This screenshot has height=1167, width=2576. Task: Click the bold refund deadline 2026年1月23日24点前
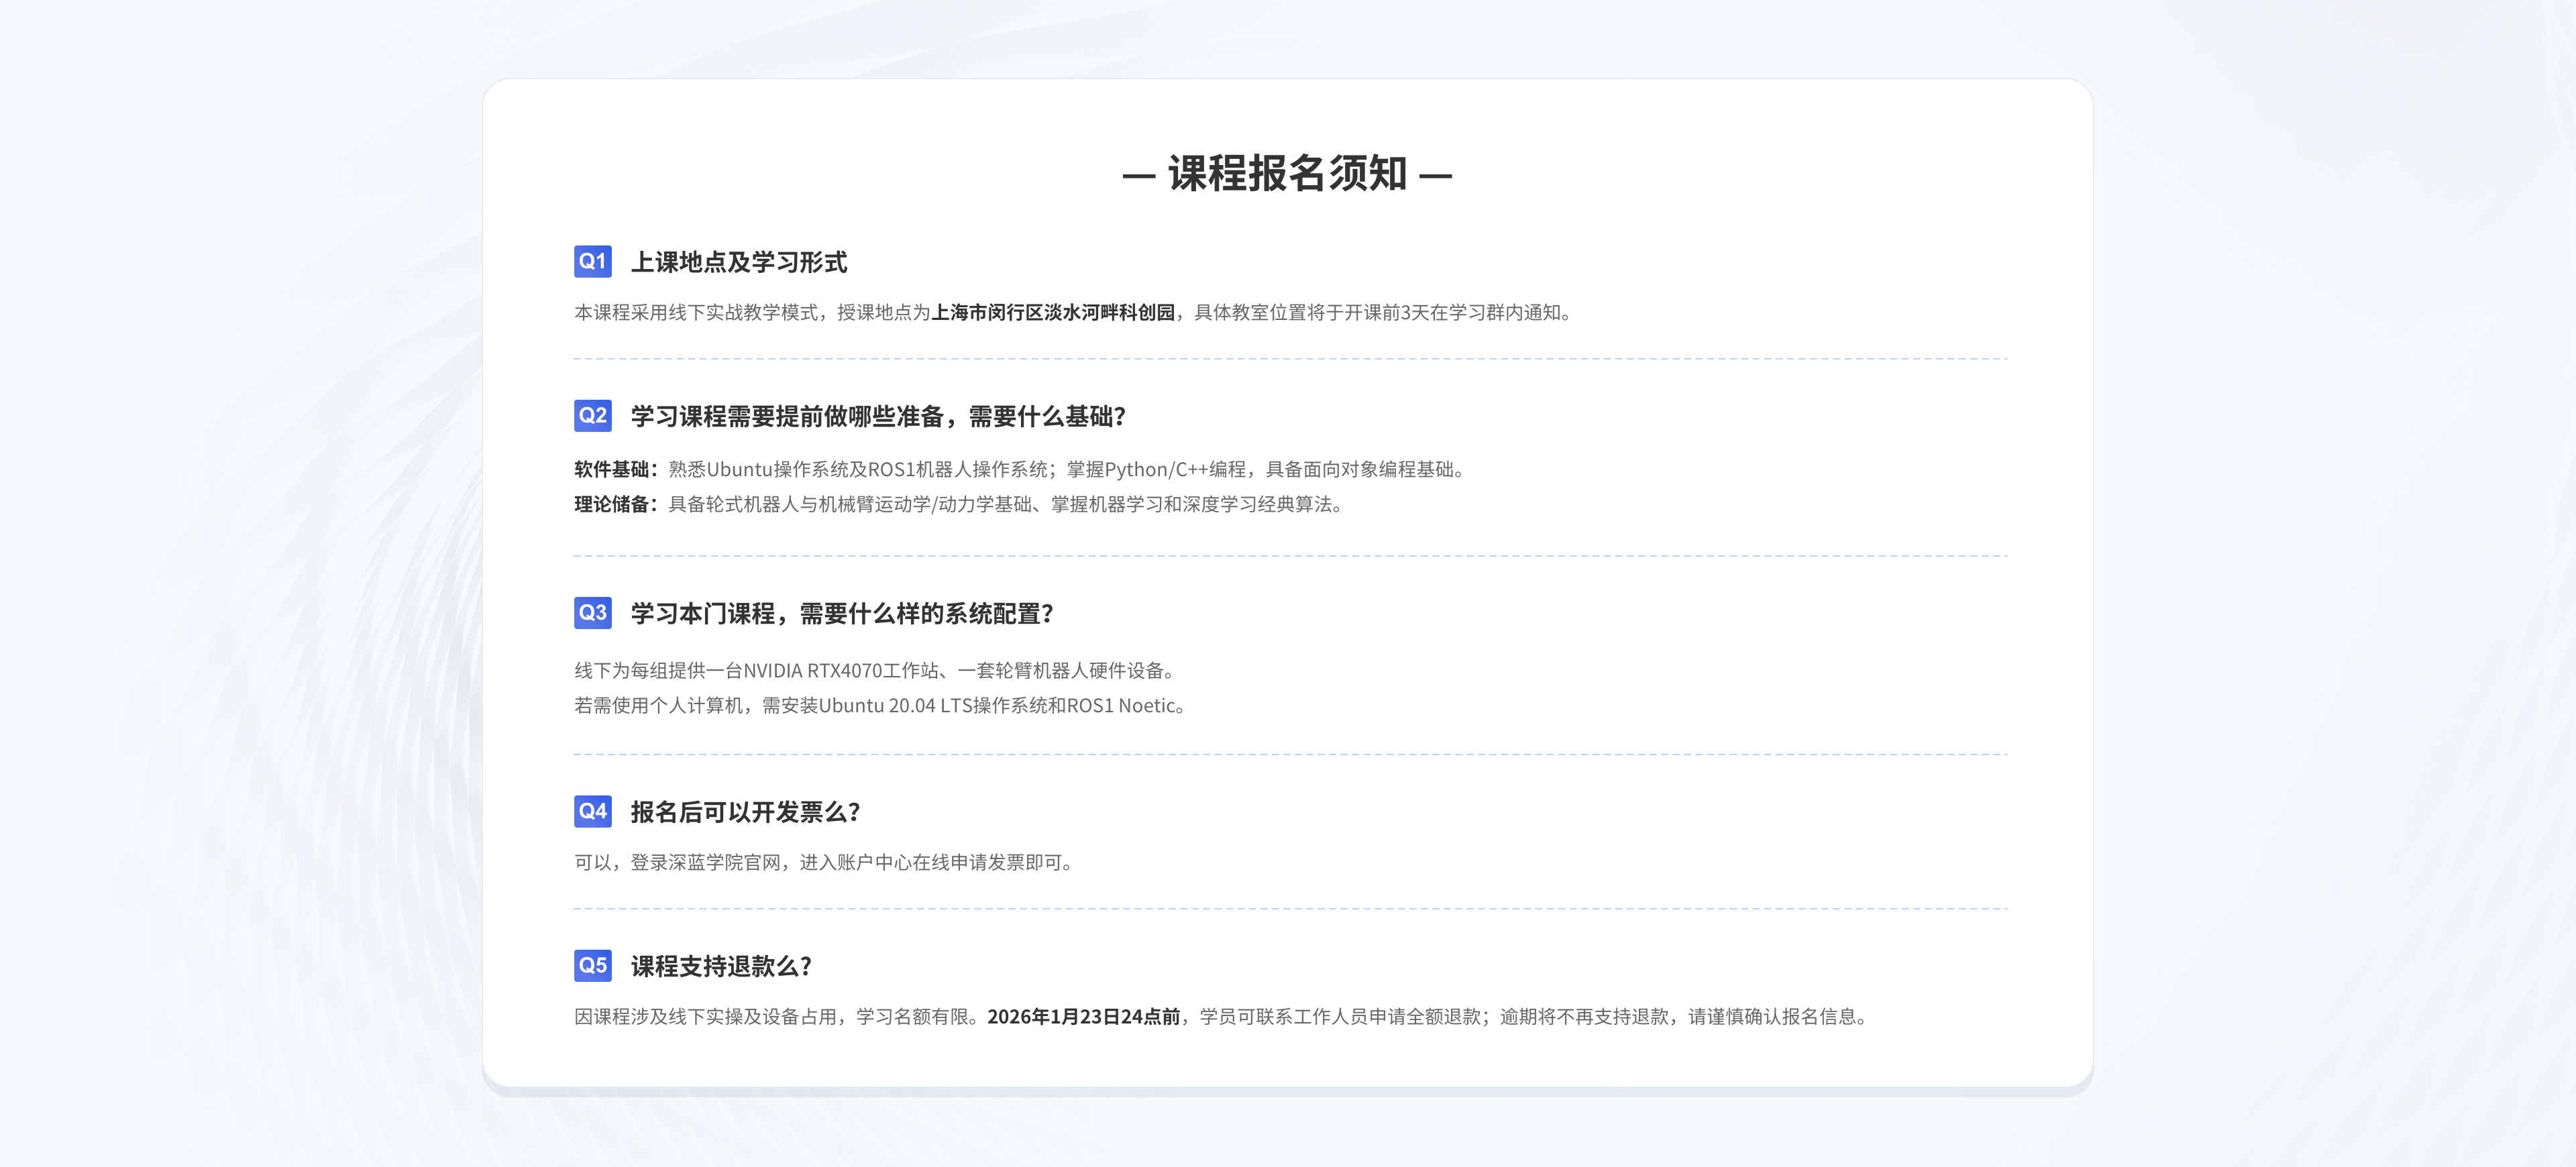[1083, 1017]
